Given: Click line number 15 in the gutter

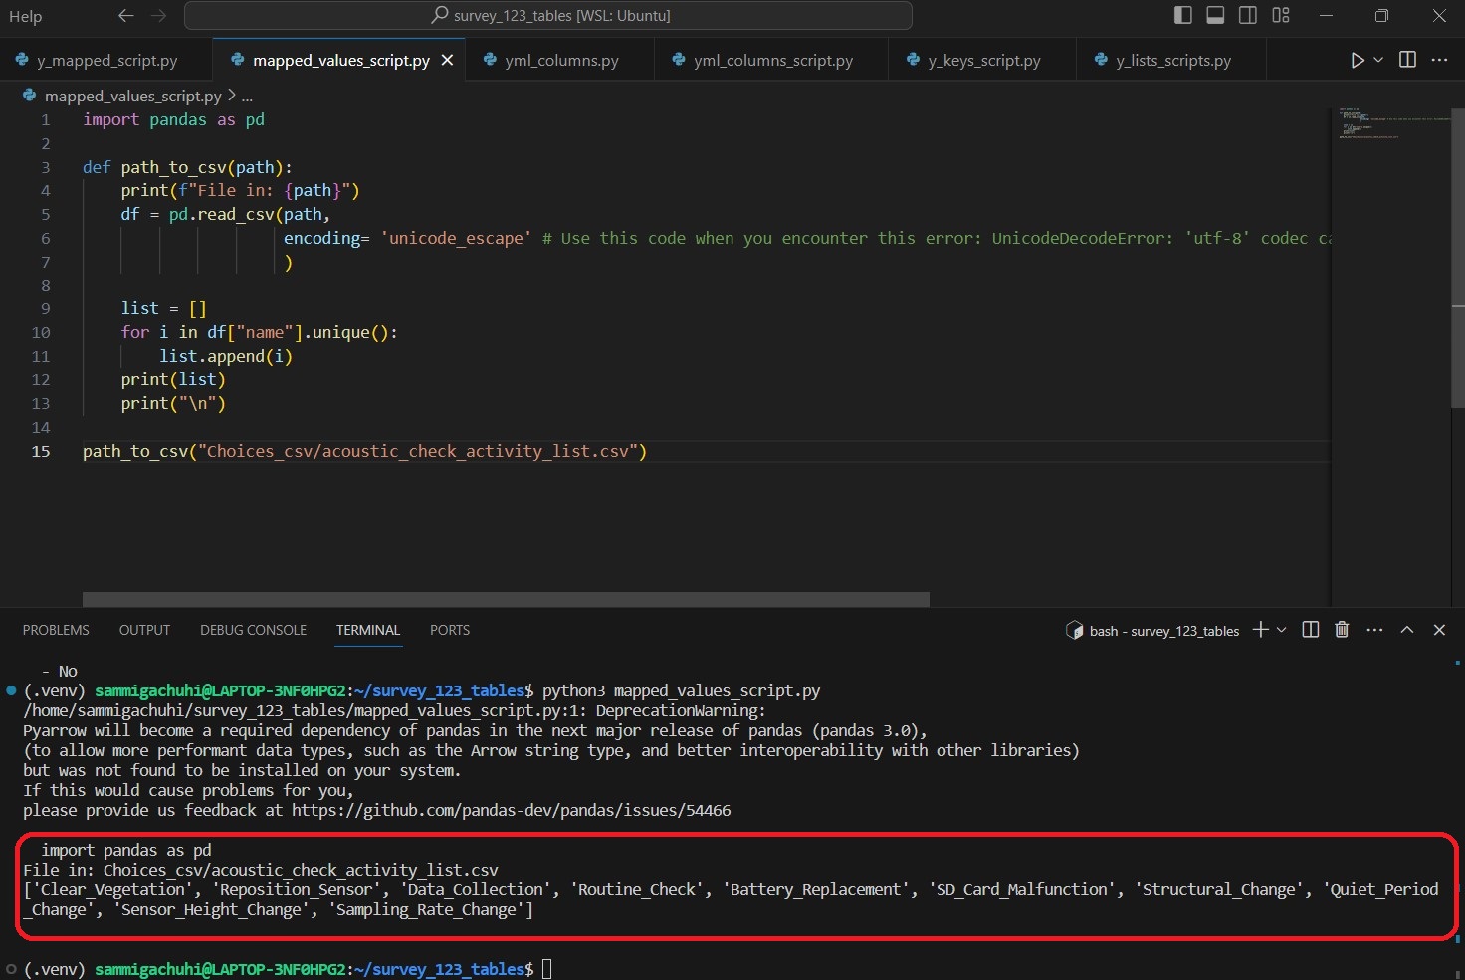Looking at the screenshot, I should (41, 451).
